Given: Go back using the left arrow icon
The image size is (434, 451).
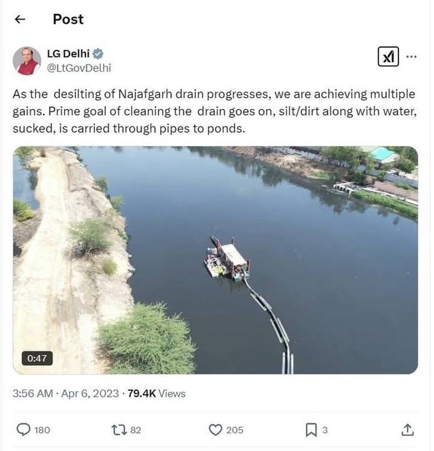Looking at the screenshot, I should (x=20, y=19).
